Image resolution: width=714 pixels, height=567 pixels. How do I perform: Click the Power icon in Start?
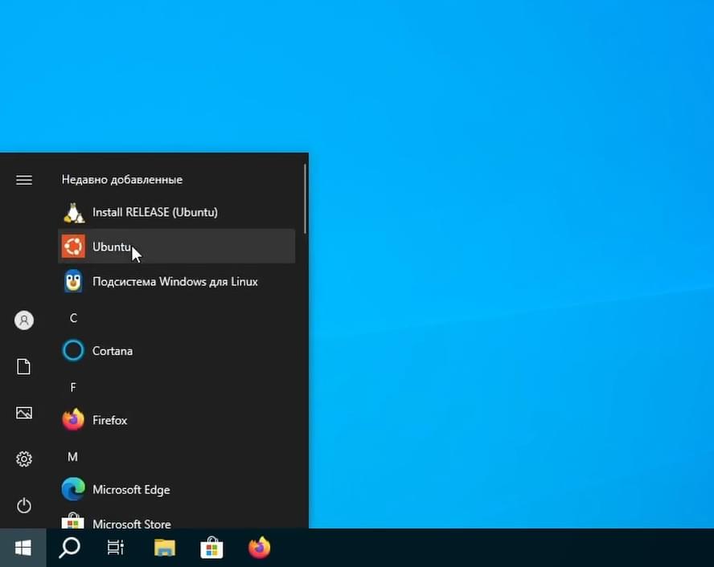click(x=24, y=506)
